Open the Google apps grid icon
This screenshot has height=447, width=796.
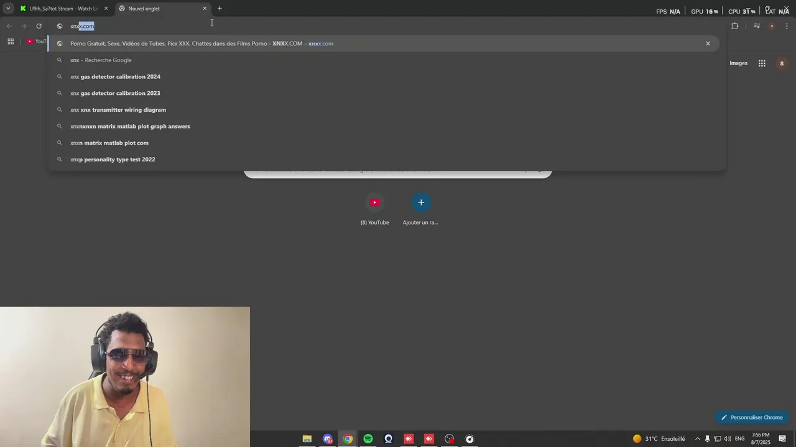(762, 63)
